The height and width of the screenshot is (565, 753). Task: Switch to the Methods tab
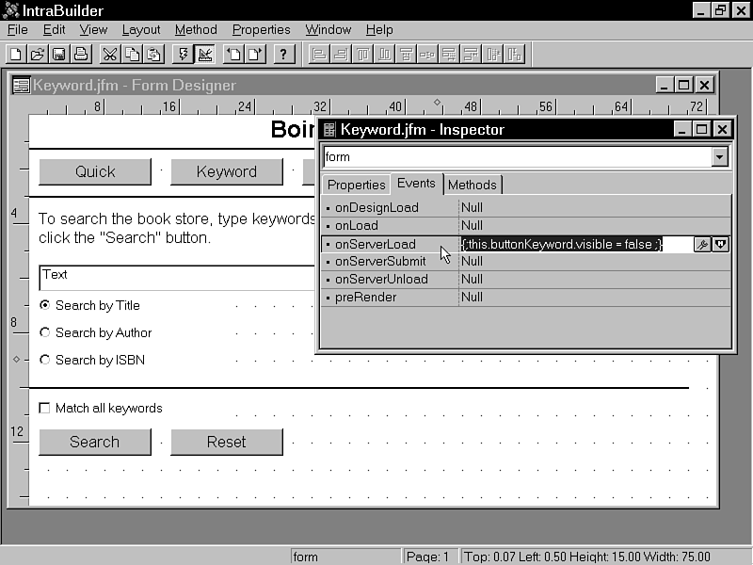[x=472, y=185]
